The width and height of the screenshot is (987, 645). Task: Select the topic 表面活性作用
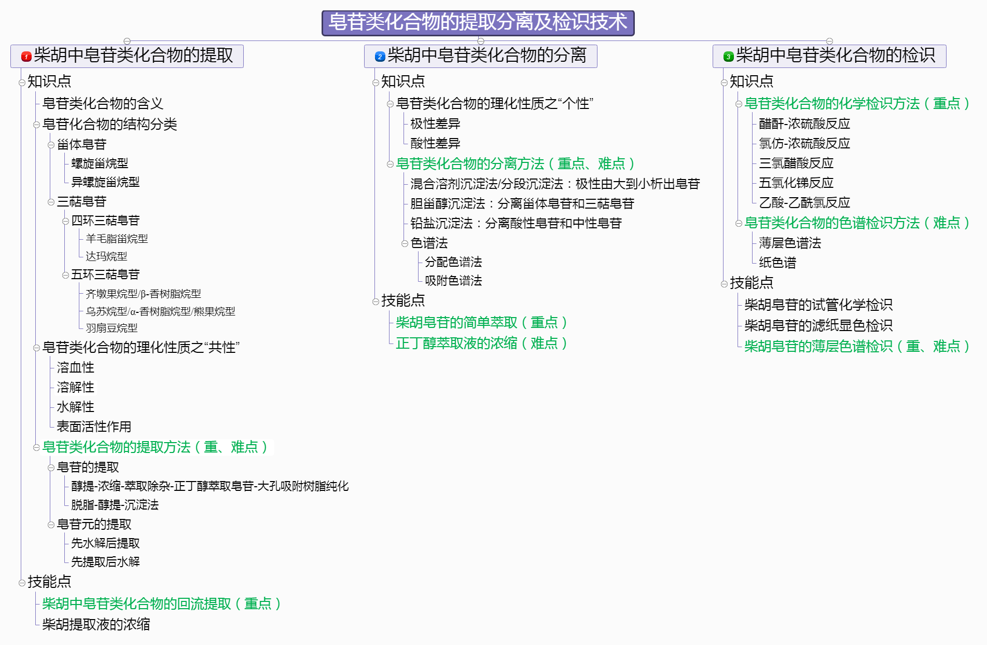94,427
